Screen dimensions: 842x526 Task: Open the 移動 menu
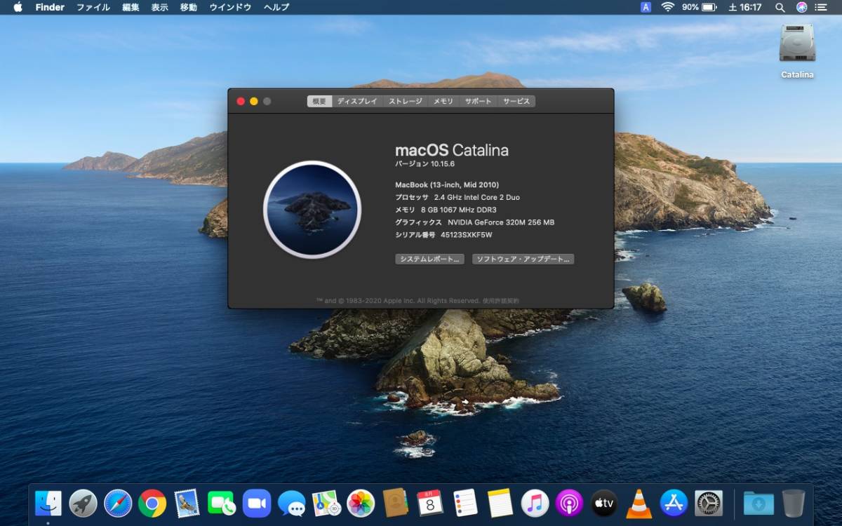189,7
